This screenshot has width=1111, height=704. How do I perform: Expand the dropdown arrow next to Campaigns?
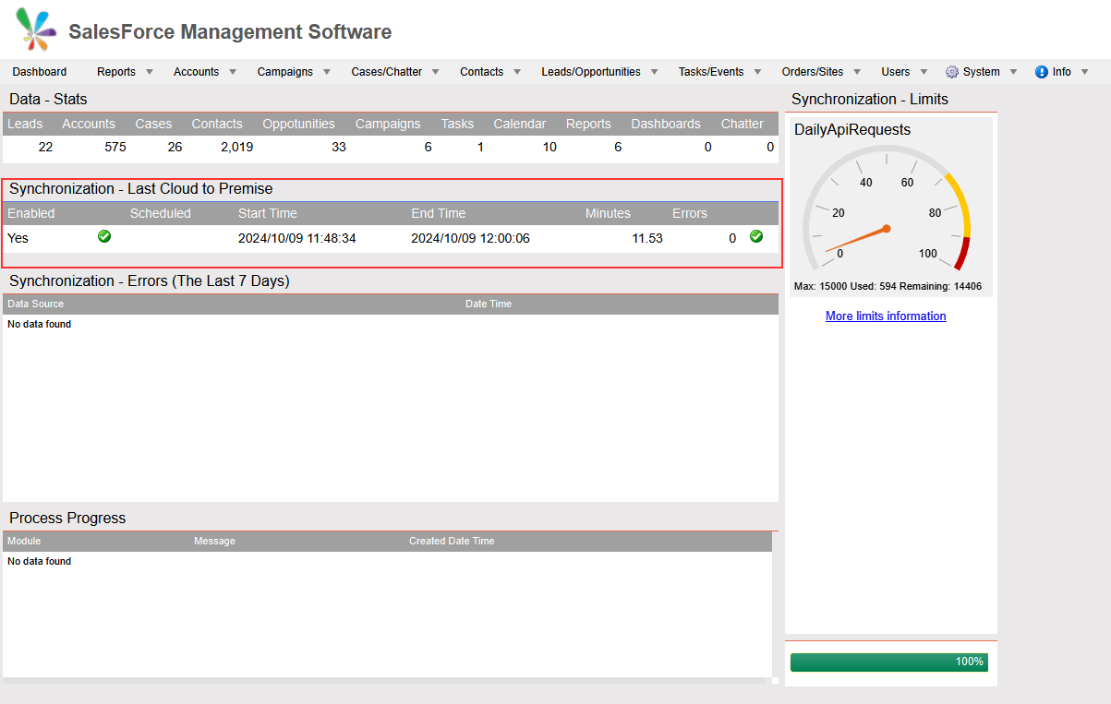click(327, 72)
